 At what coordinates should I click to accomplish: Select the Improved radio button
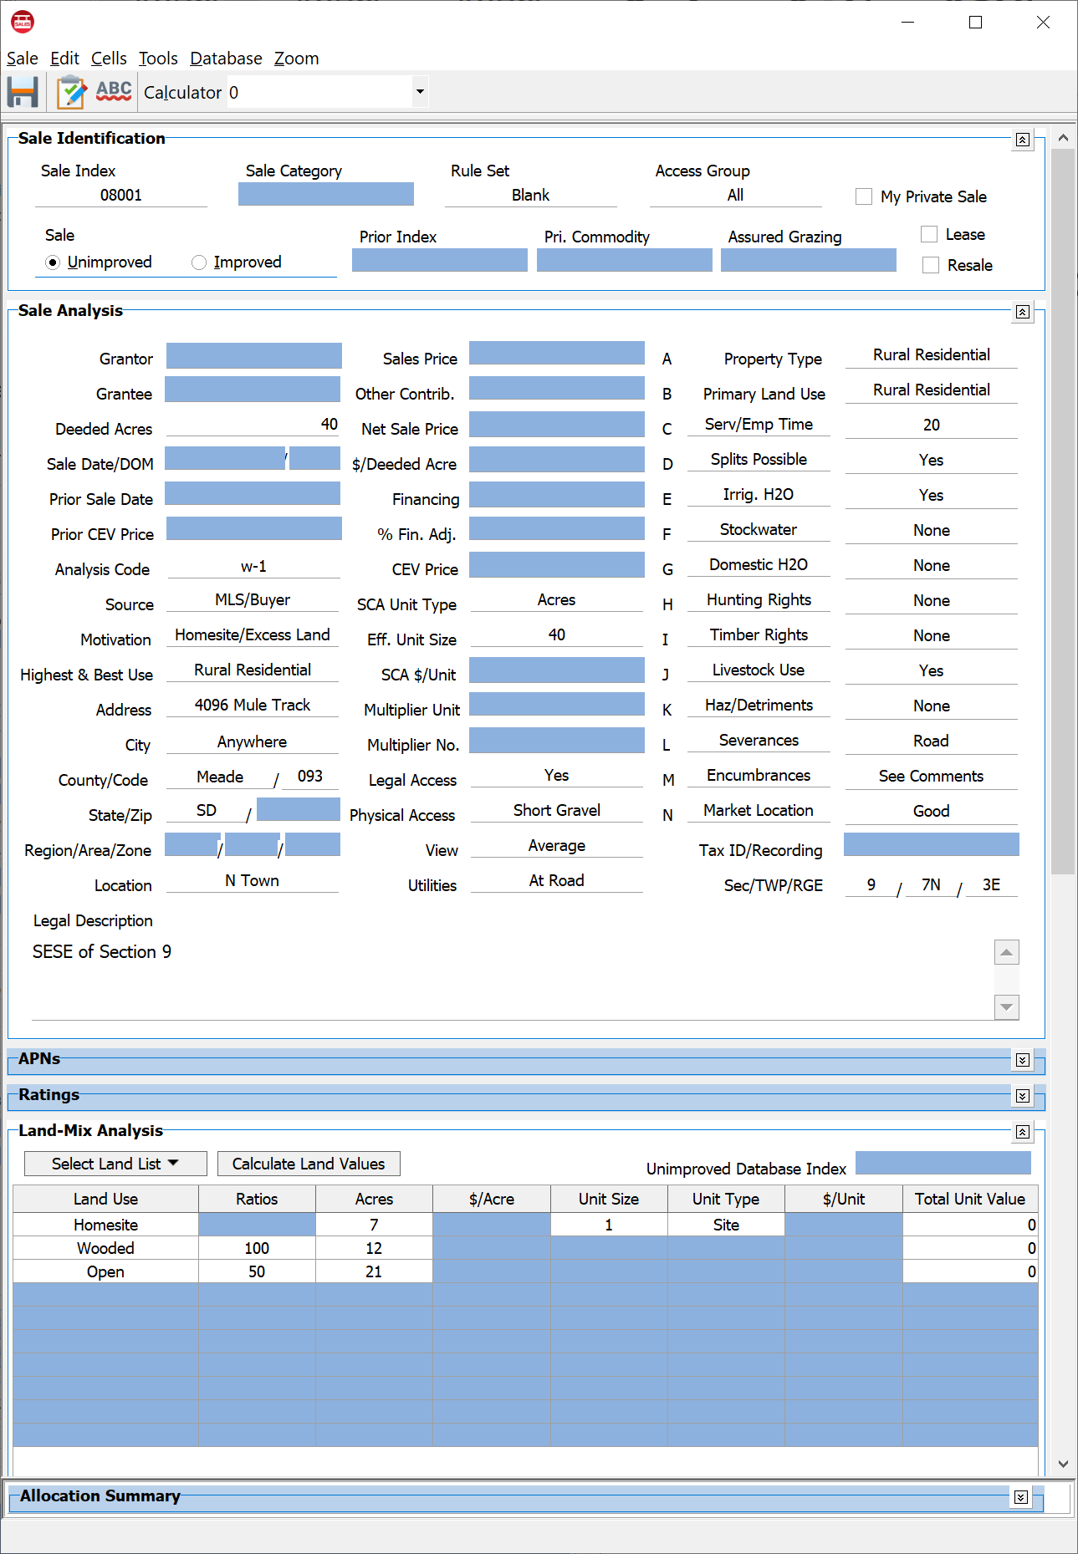pos(199,262)
